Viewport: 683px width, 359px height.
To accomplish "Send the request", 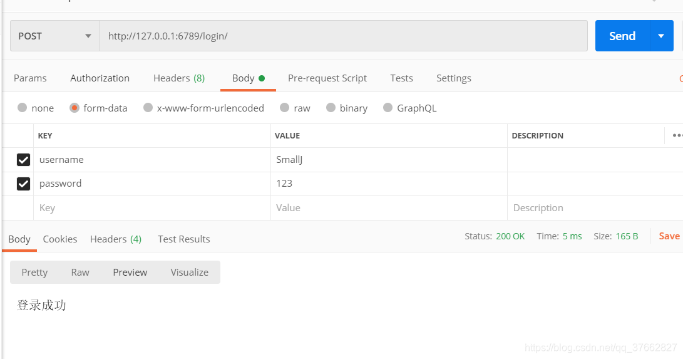I will coord(622,36).
